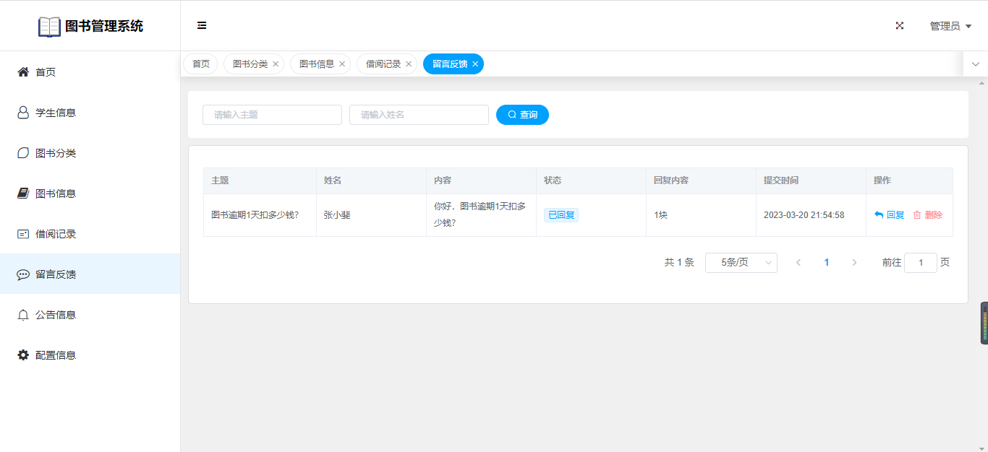Close the 借阅记录 tab
The height and width of the screenshot is (452, 988).
point(409,64)
